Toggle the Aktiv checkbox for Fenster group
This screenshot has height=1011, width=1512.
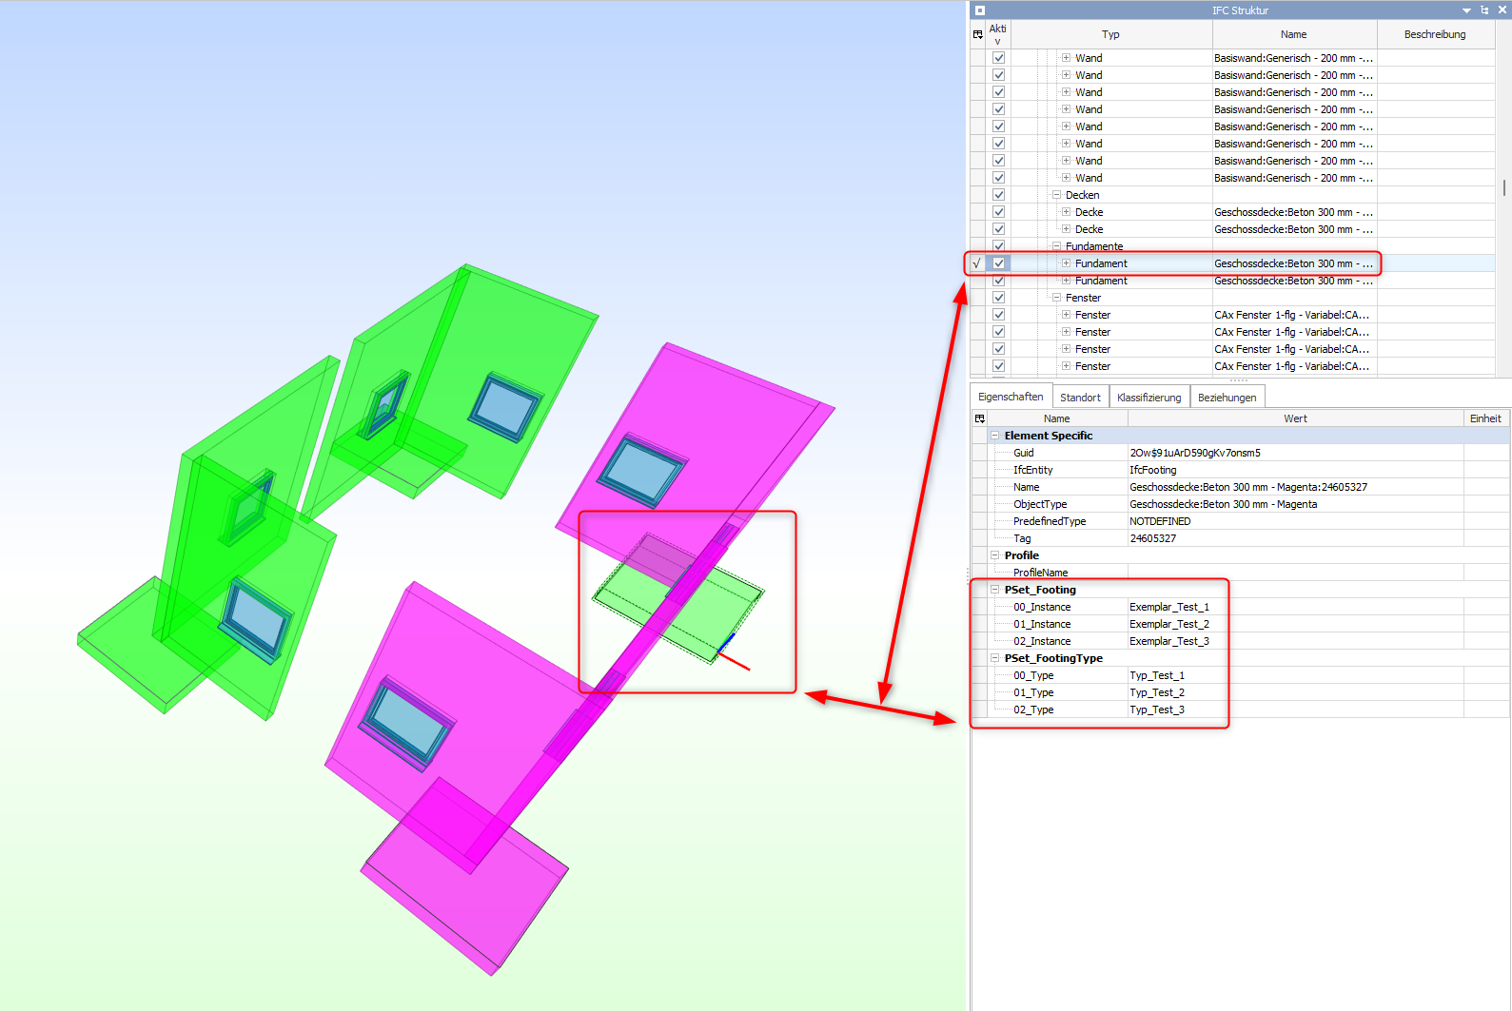[x=998, y=298]
